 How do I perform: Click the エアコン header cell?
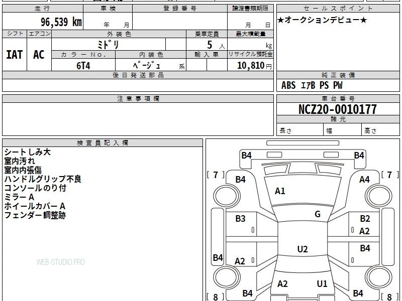[40, 34]
